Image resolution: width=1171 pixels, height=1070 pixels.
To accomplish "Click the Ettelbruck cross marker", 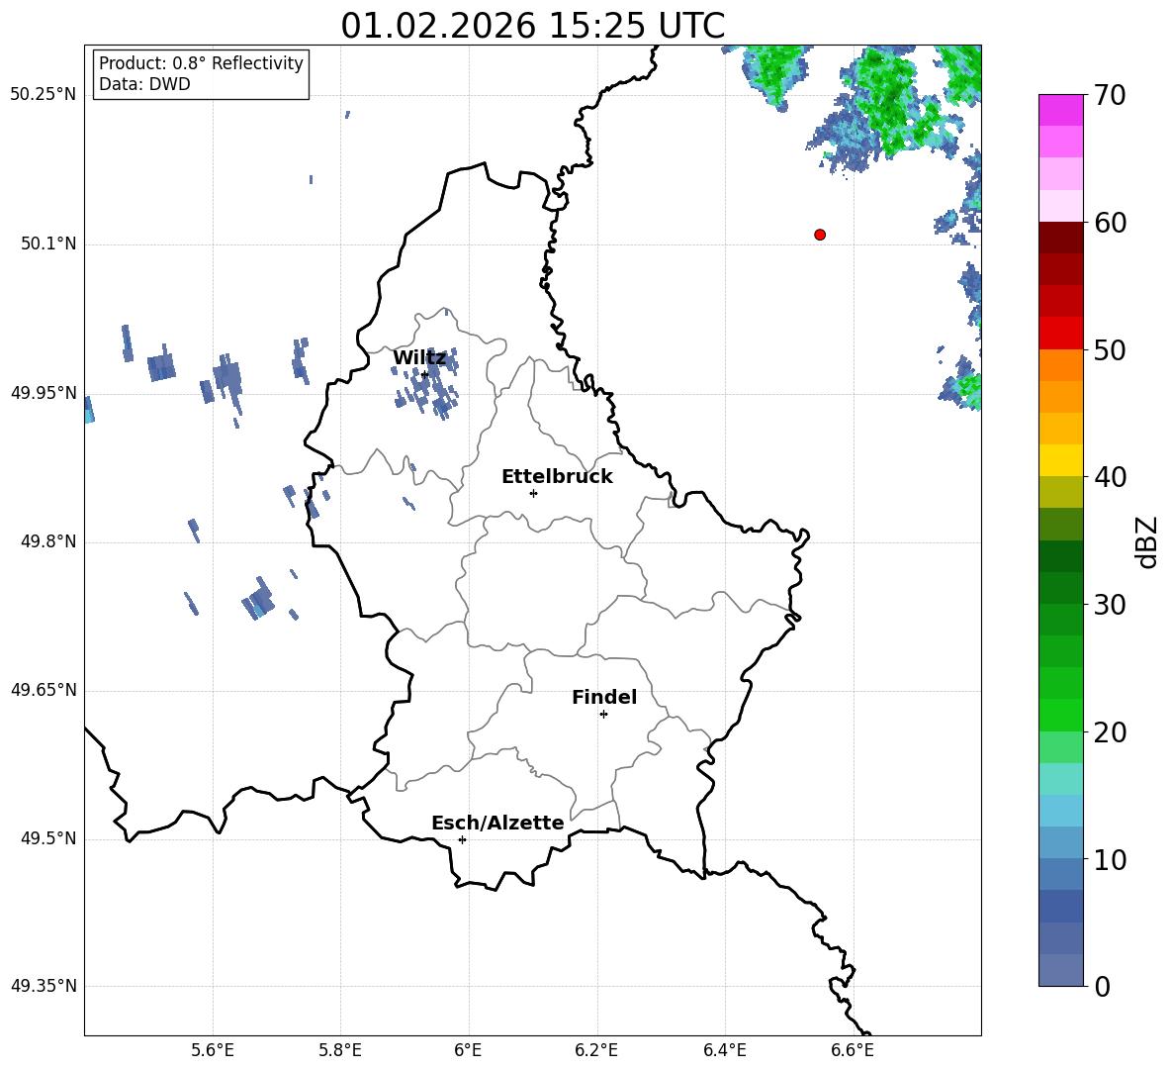I will 533,493.
